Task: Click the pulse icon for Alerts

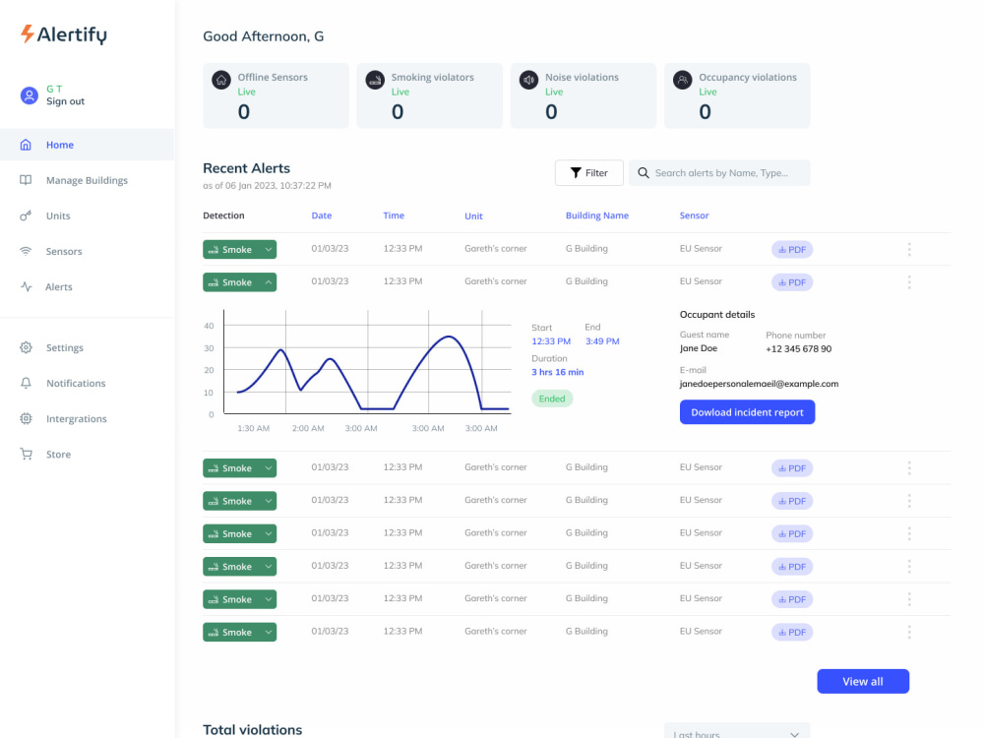Action: [x=26, y=286]
